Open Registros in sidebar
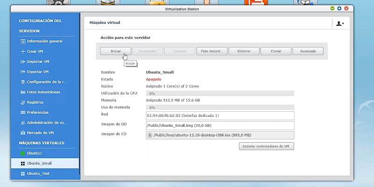Viewport: 374px width, 187px height. click(35, 102)
